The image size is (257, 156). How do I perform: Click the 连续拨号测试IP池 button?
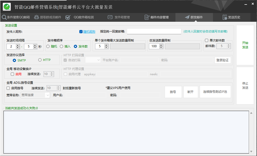coord(215,92)
